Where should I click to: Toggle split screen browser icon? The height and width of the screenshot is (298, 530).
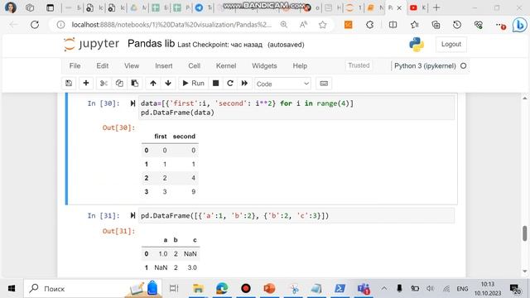pyautogui.click(x=393, y=25)
